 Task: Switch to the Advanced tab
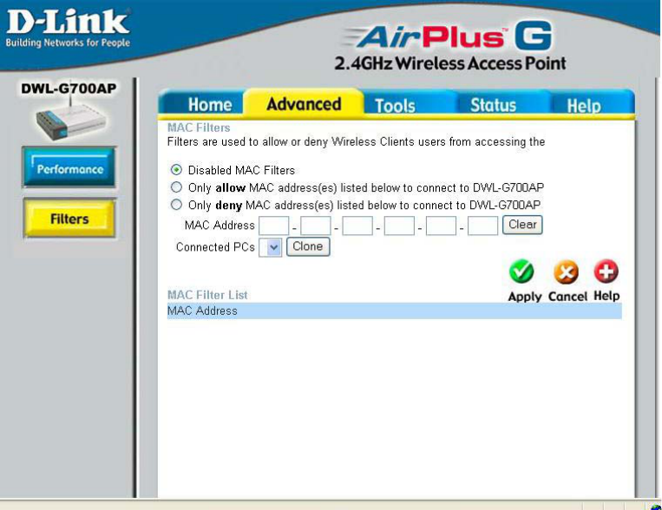[x=304, y=103]
